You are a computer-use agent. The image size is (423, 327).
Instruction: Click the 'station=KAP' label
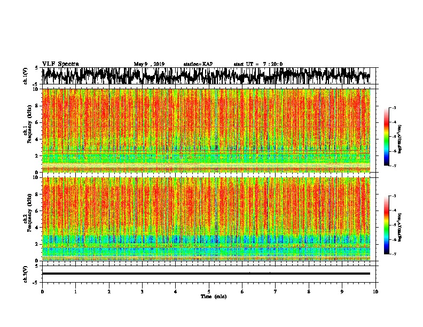tap(198, 64)
